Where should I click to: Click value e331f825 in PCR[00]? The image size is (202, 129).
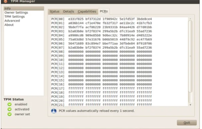(76, 19)
